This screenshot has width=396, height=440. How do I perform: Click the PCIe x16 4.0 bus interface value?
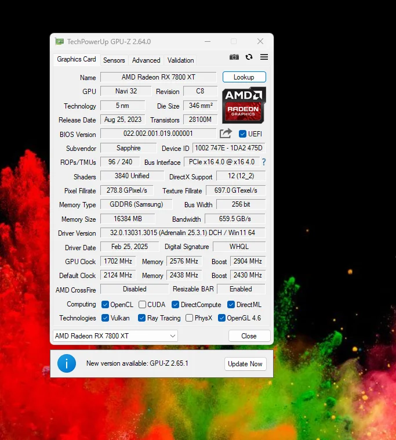tap(221, 162)
